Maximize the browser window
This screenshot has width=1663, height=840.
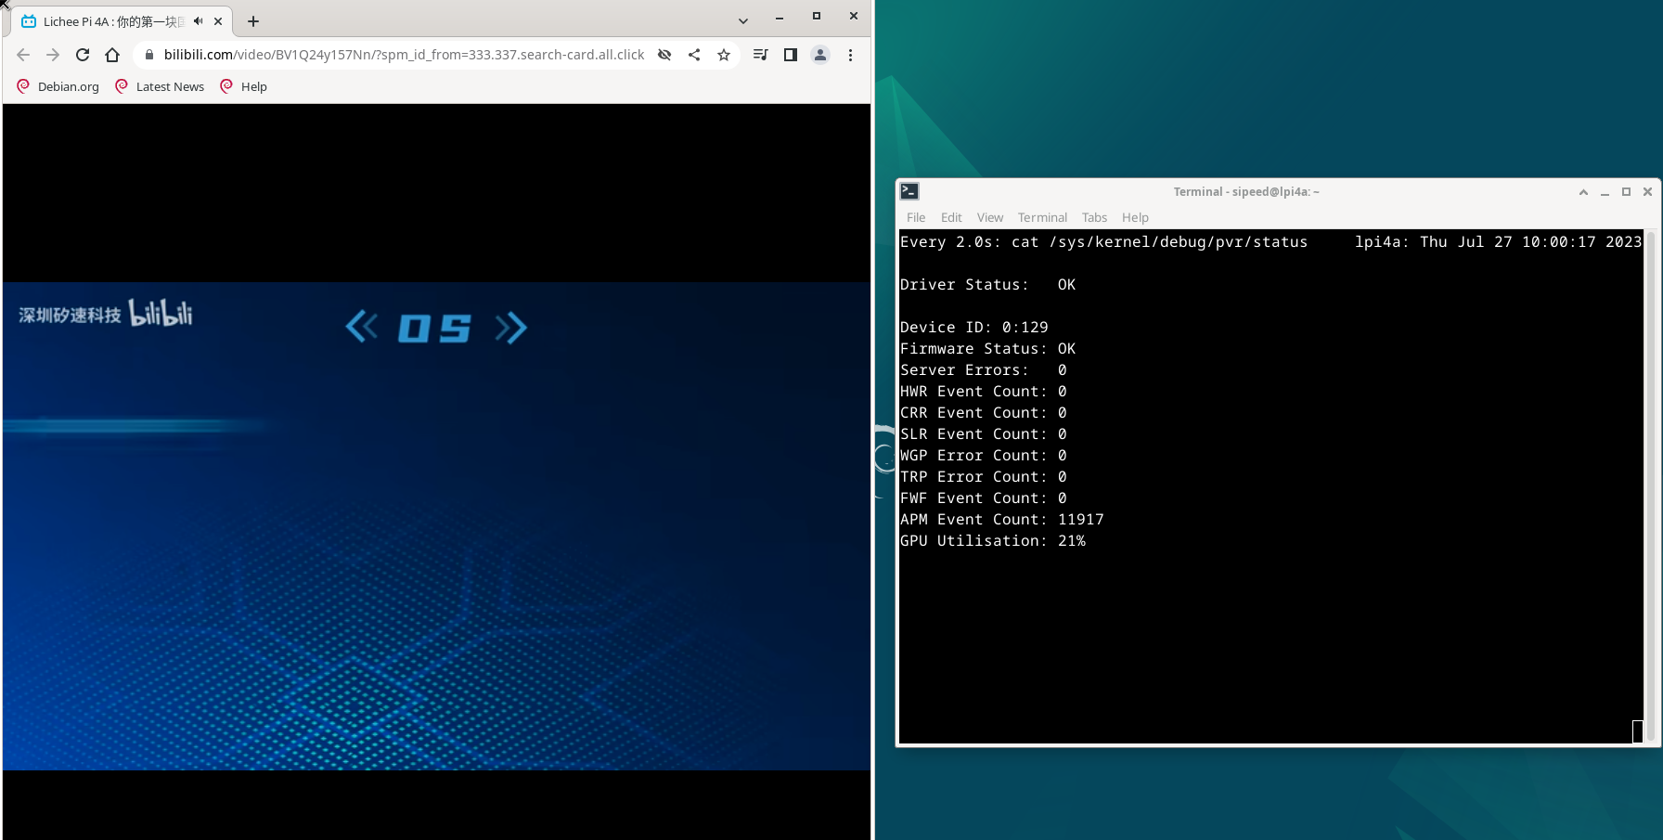(x=817, y=16)
